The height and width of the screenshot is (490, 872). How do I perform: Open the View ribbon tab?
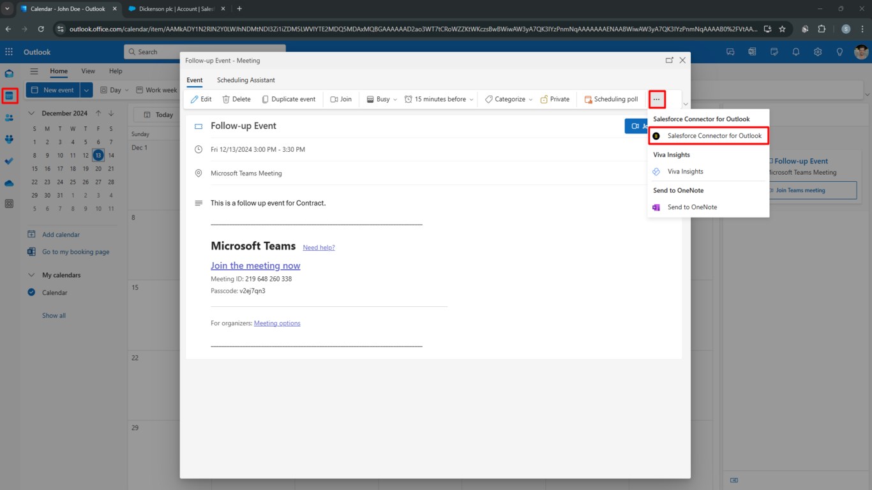click(88, 71)
